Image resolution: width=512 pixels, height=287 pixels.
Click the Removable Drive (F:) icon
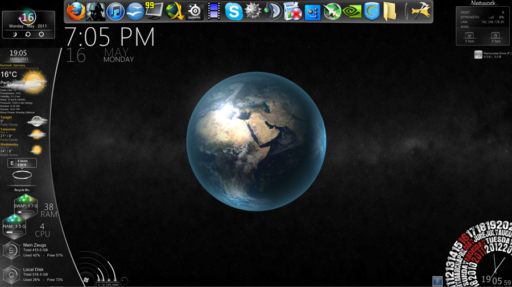pyautogui.click(x=478, y=54)
